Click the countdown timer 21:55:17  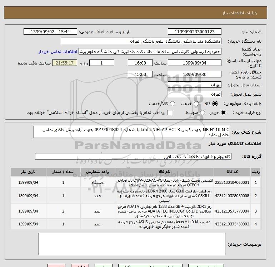(65, 63)
